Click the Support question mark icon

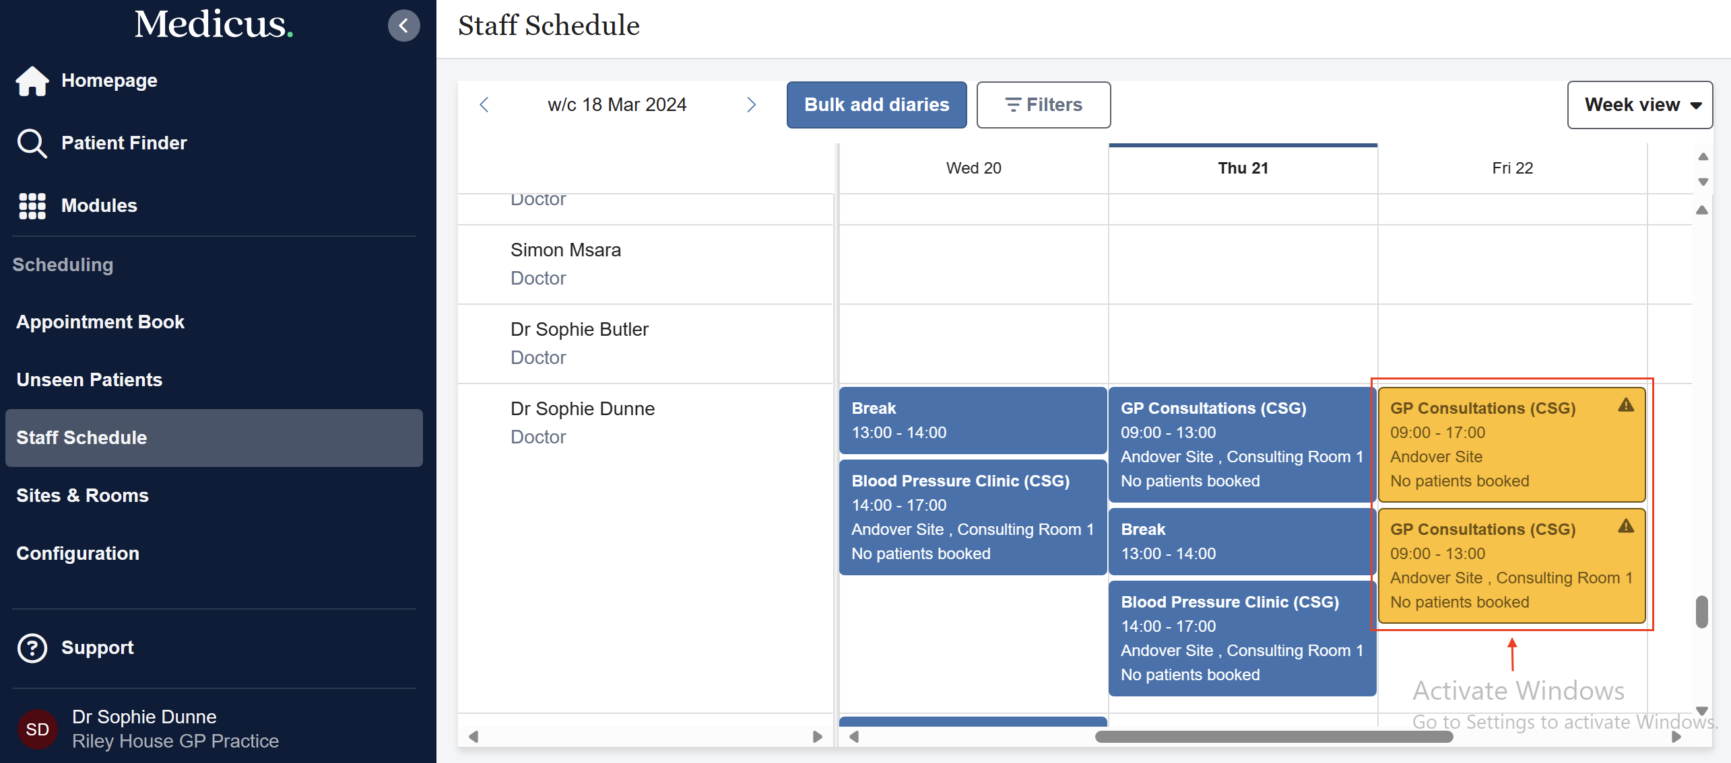click(32, 647)
